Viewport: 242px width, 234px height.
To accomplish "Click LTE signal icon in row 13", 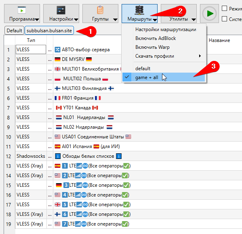I will click(x=79, y=166).
